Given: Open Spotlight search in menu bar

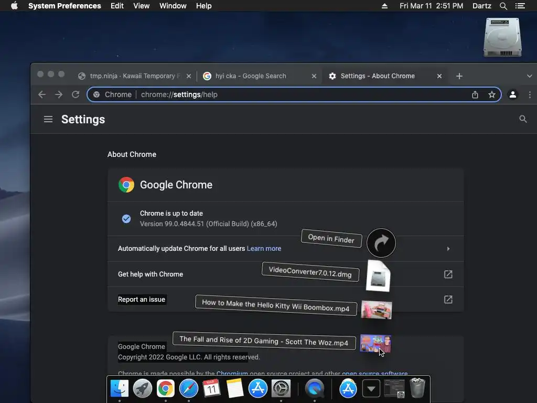Looking at the screenshot, I should [x=503, y=6].
